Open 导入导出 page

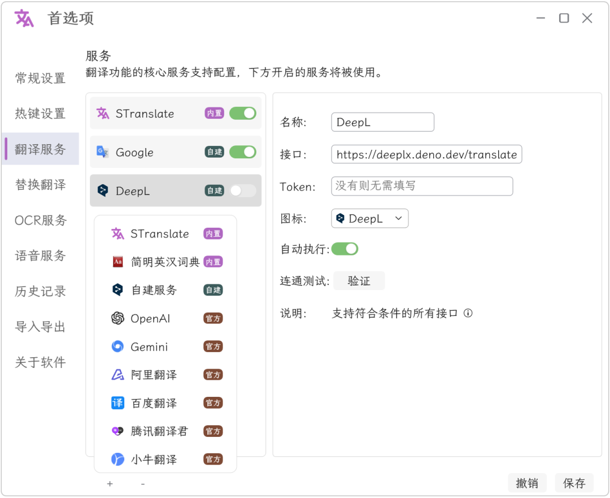pyautogui.click(x=40, y=327)
